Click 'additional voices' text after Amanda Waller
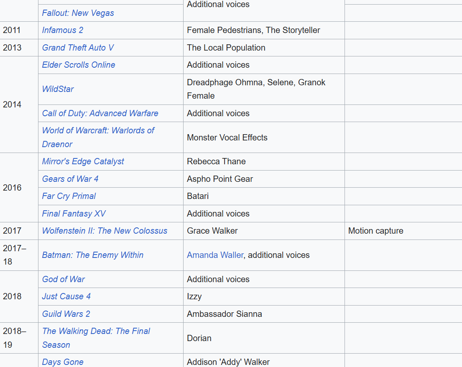The width and height of the screenshot is (462, 367). [279, 255]
